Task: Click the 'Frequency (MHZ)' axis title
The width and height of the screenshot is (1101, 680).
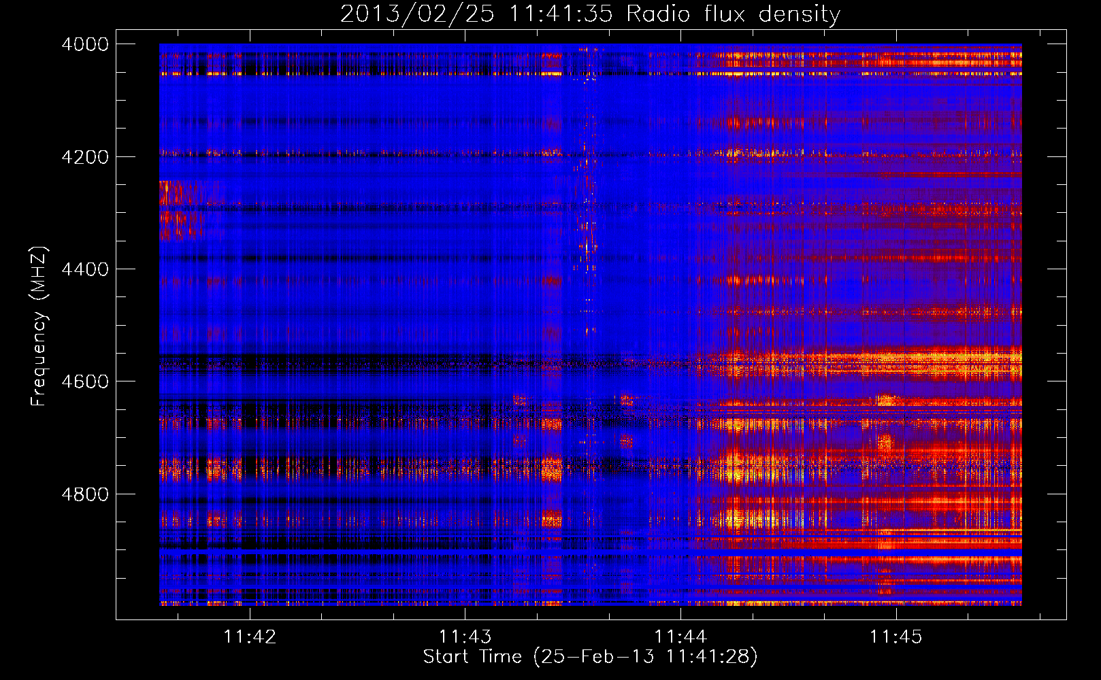Action: click(x=39, y=326)
